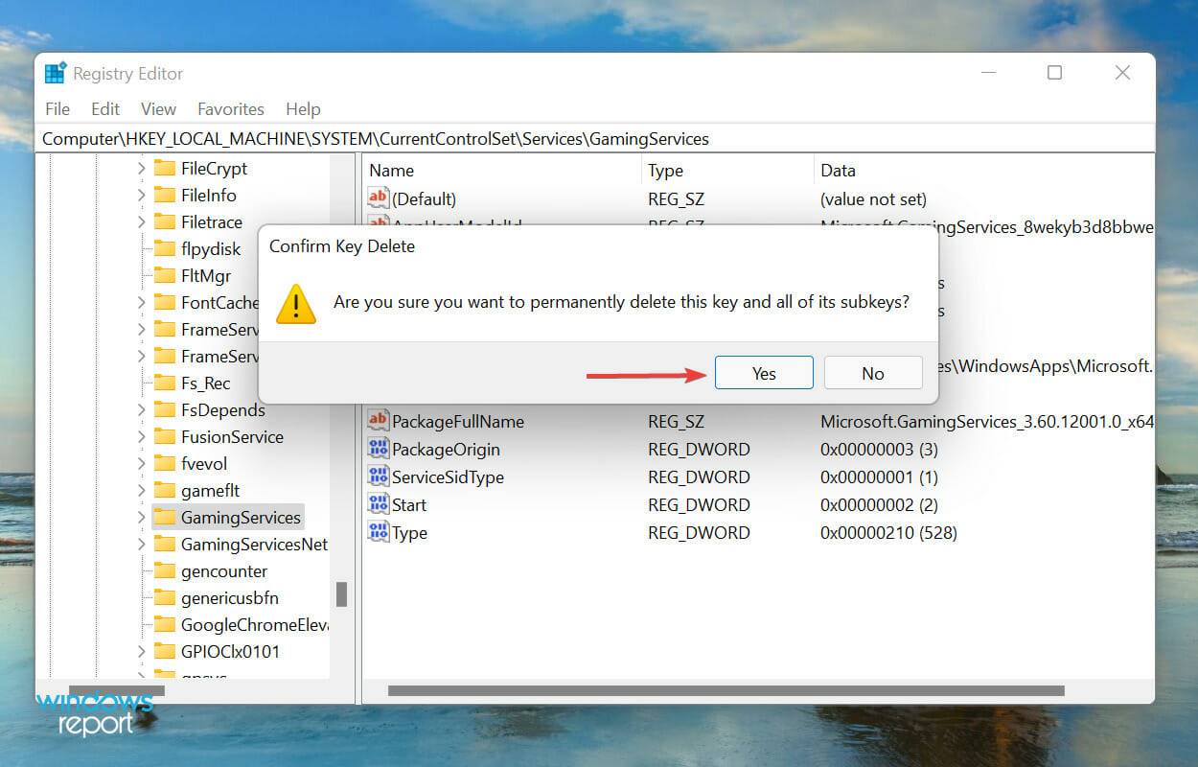
Task: Select the flpydisk tree item
Action: tap(211, 248)
